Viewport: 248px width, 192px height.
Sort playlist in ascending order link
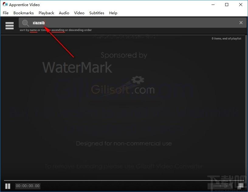[58, 30]
